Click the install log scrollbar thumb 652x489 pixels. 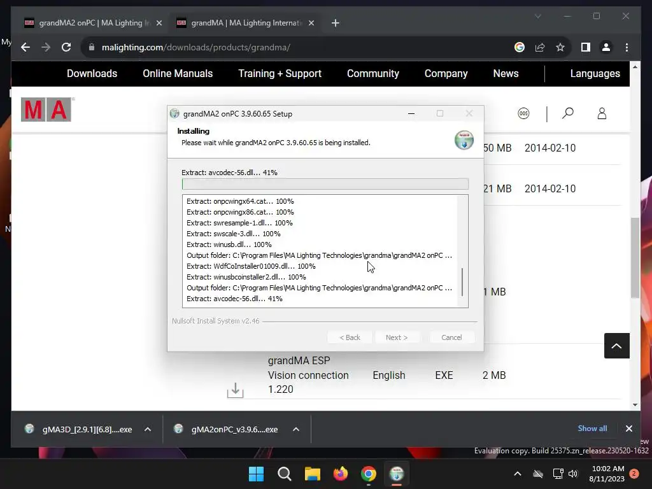[462, 282]
